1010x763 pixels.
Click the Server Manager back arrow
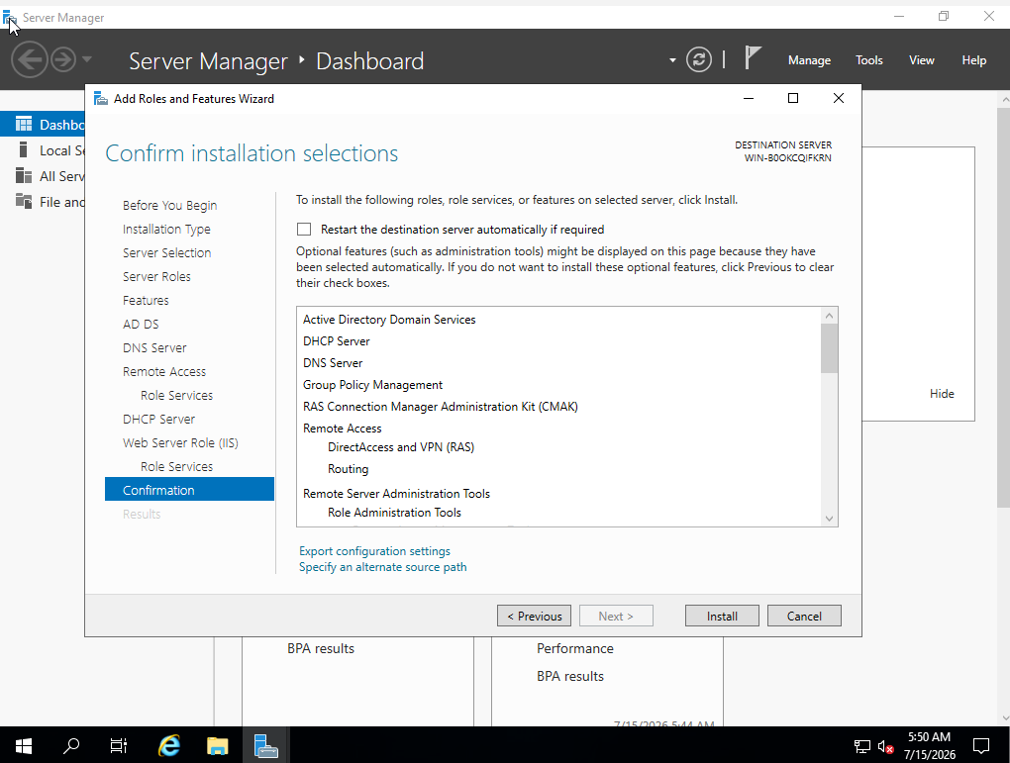coord(30,60)
